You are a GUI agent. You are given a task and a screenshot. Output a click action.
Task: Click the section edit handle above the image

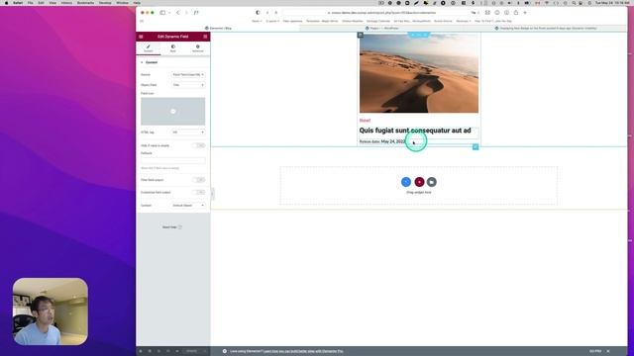point(419,35)
